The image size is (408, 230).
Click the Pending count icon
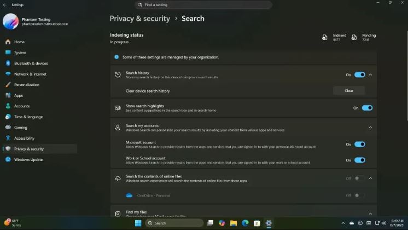tap(354, 37)
